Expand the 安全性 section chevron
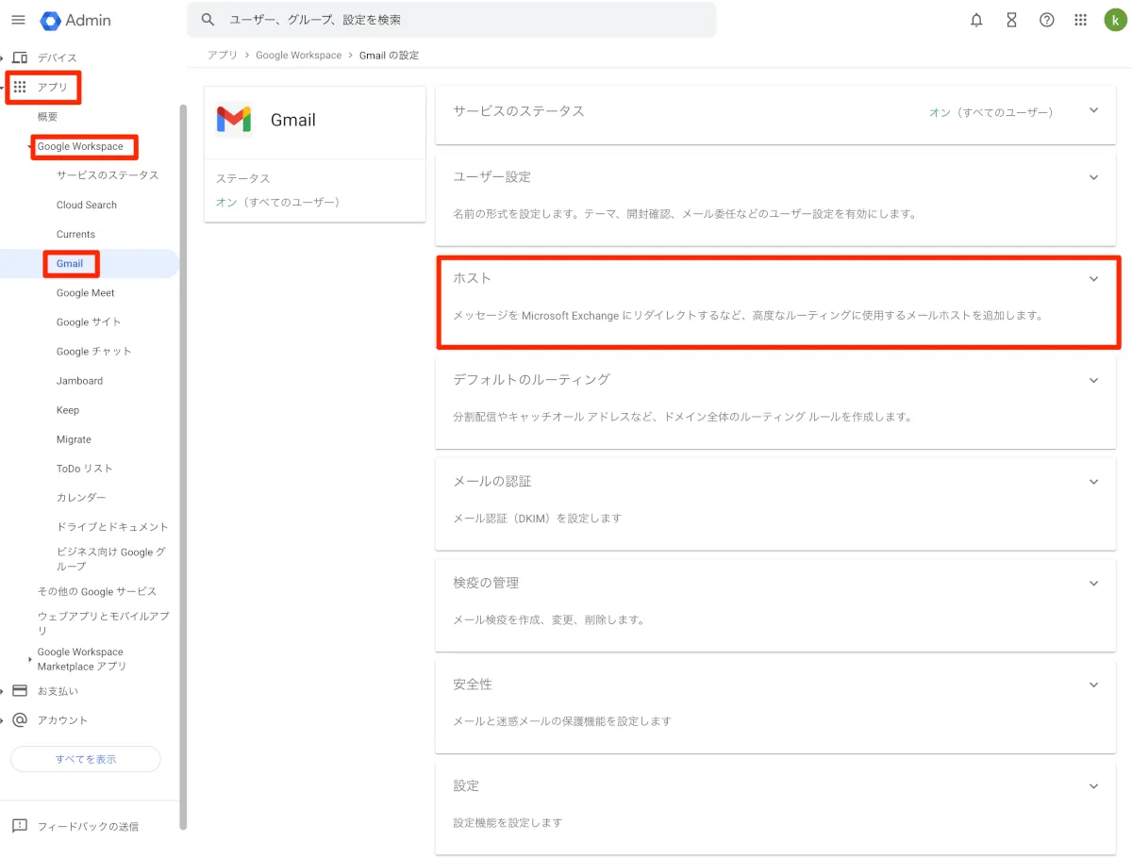 [x=1093, y=685]
